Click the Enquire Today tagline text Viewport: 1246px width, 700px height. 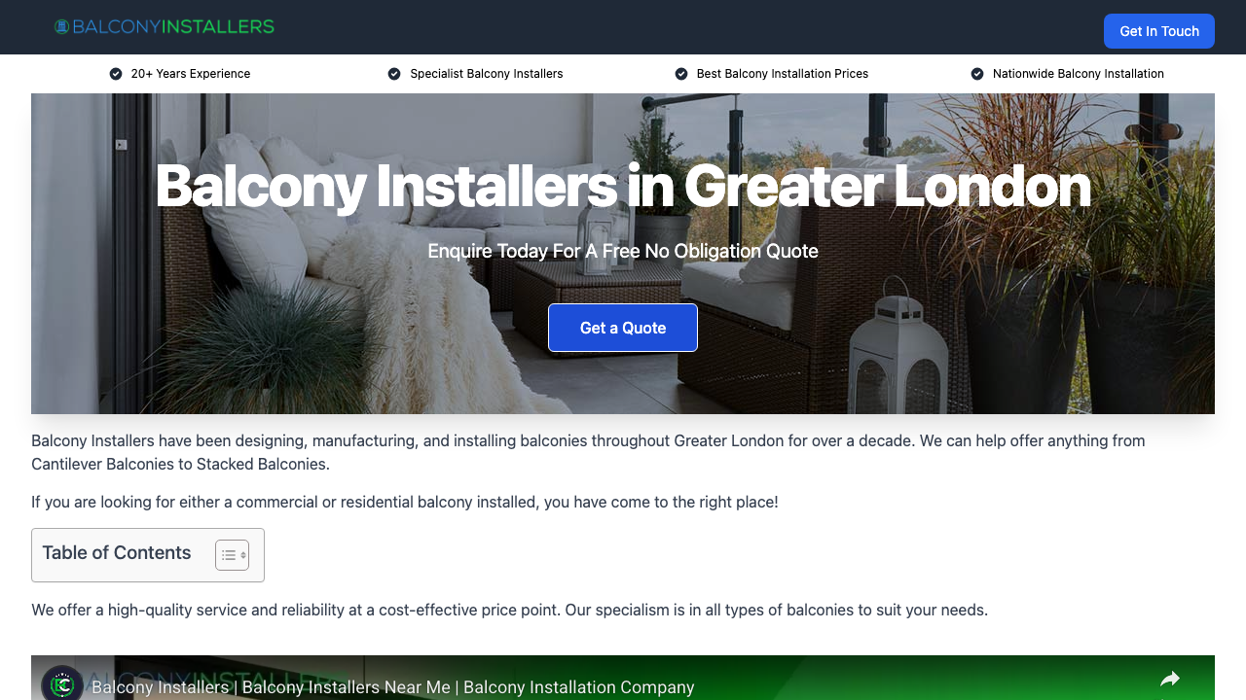(x=623, y=251)
